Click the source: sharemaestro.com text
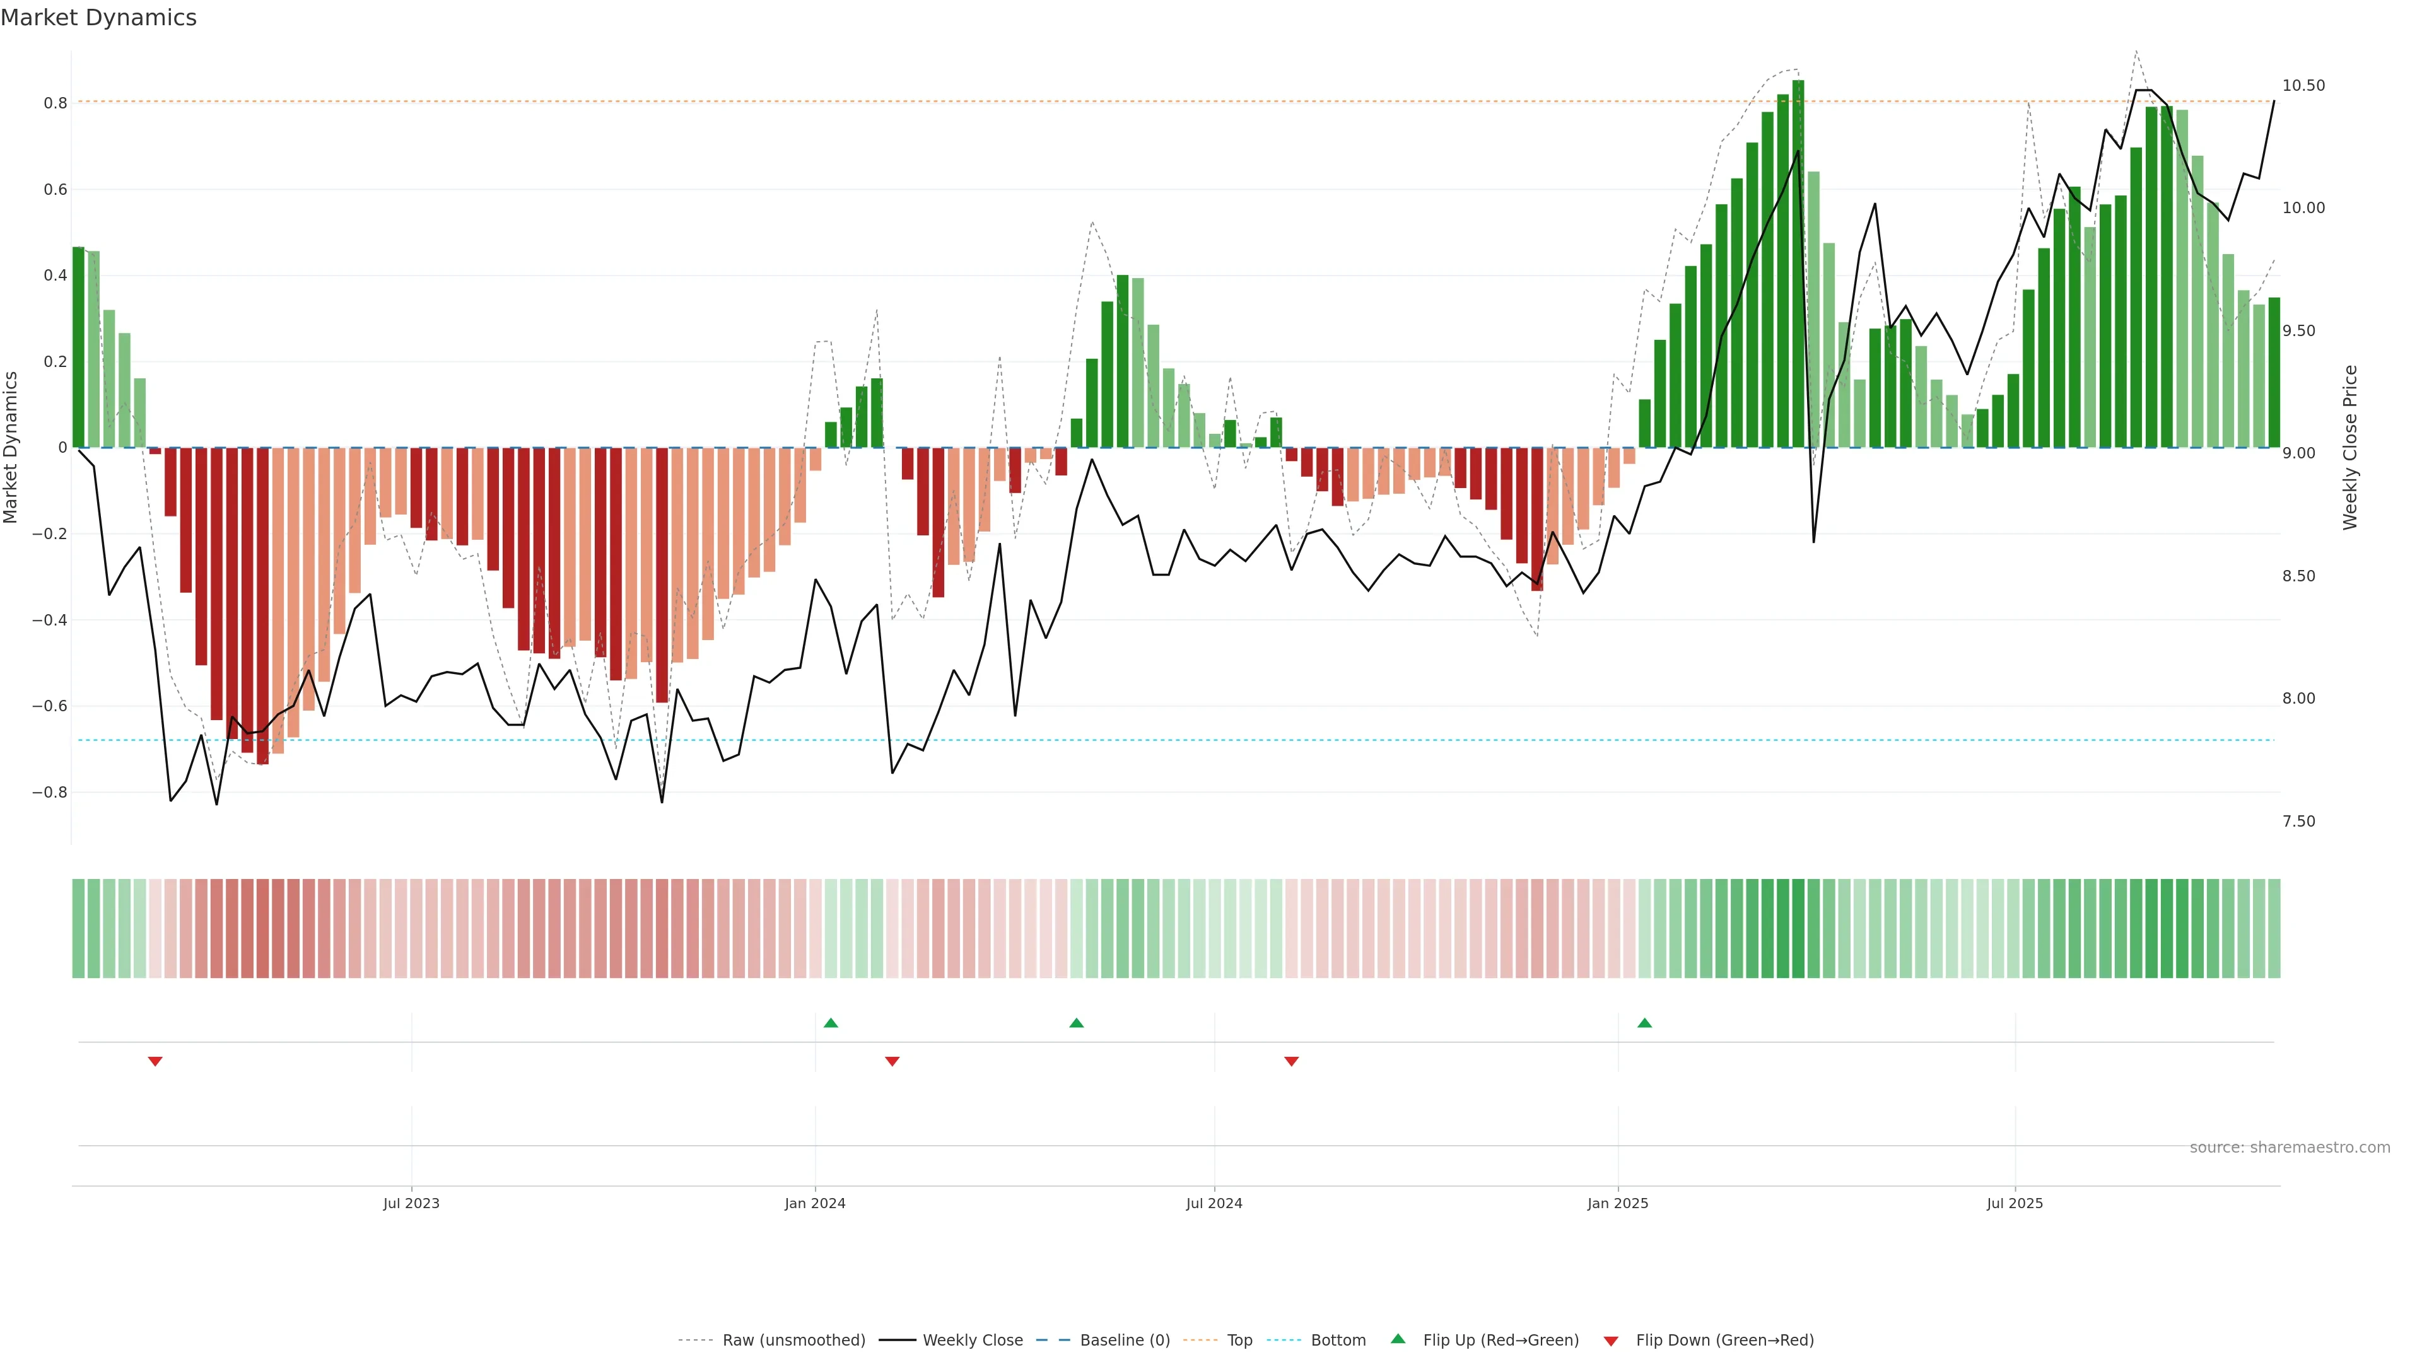Image resolution: width=2422 pixels, height=1362 pixels. coord(2290,1148)
